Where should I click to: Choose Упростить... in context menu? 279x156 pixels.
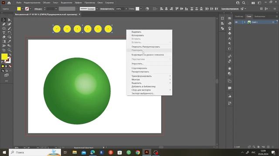point(137,64)
